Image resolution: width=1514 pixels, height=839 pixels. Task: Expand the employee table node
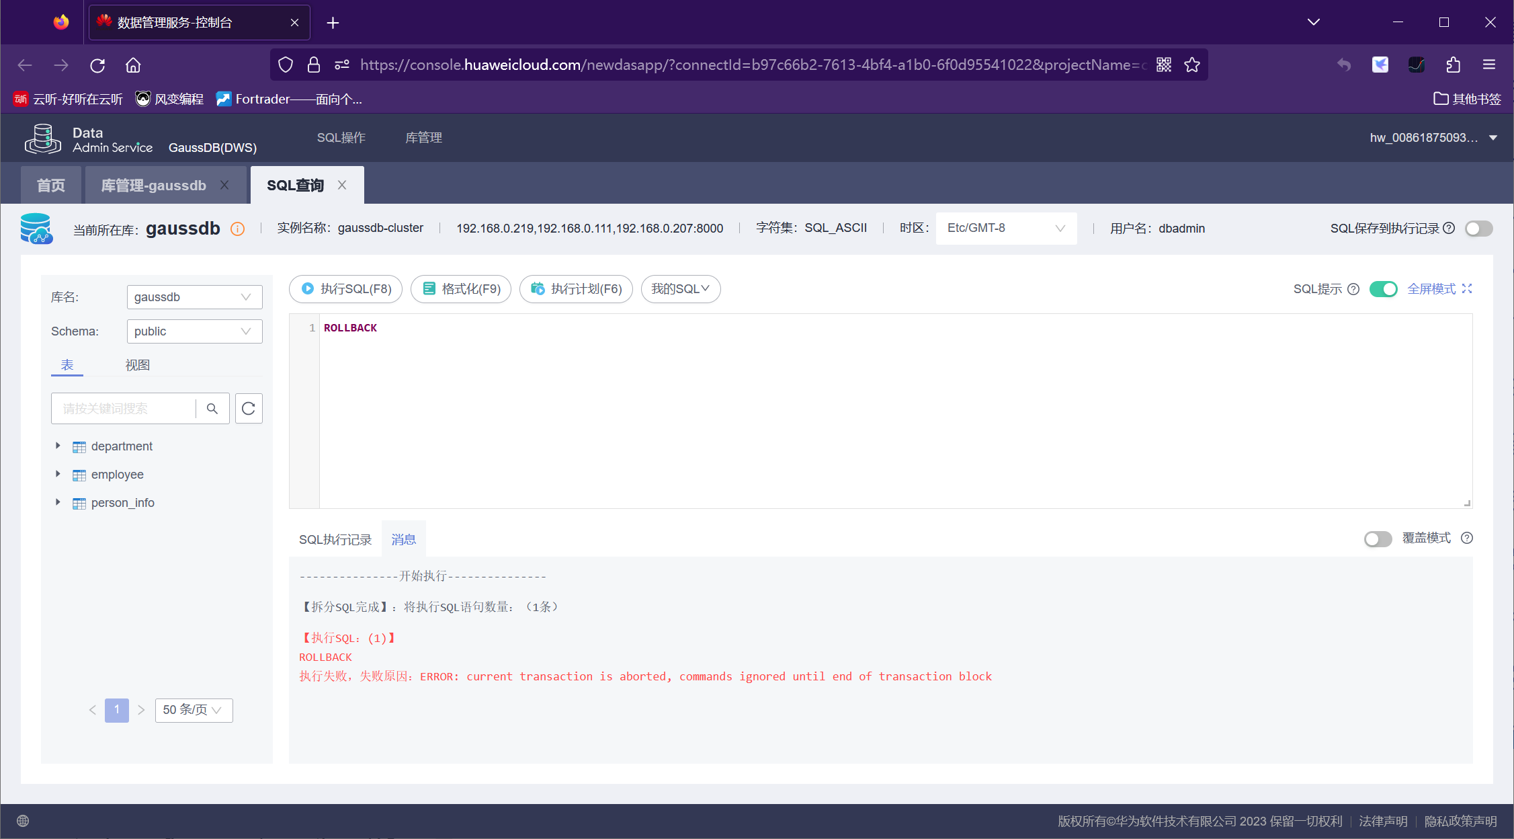tap(58, 475)
